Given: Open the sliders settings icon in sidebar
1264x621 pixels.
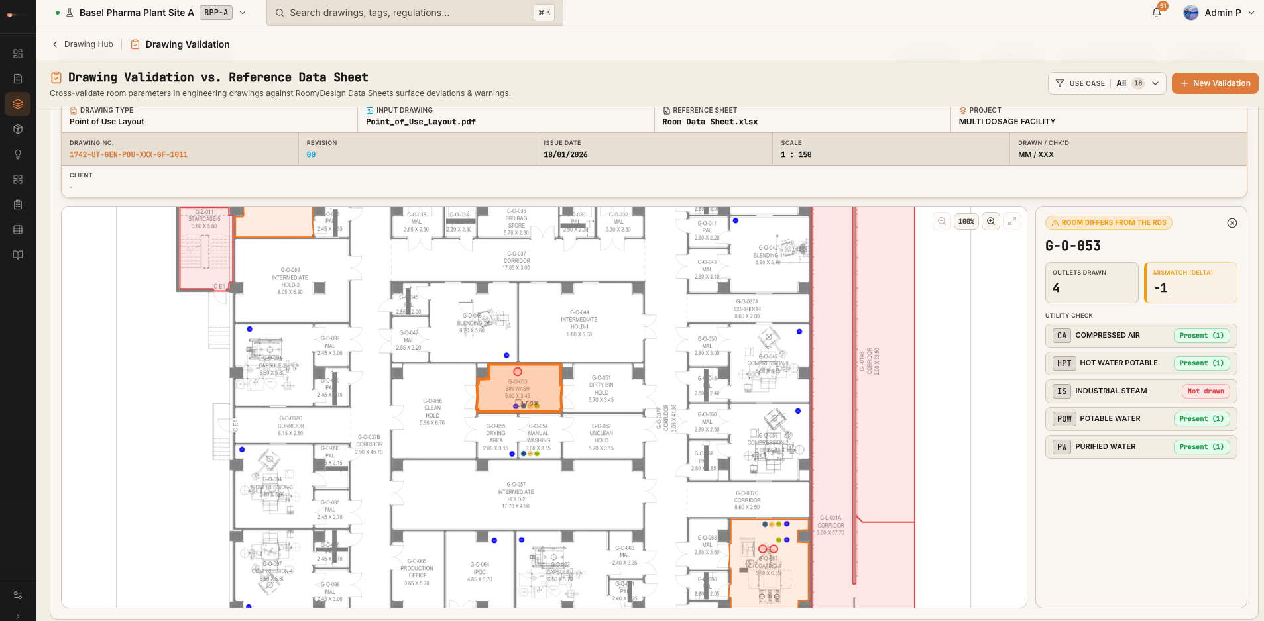Looking at the screenshot, I should (18, 595).
